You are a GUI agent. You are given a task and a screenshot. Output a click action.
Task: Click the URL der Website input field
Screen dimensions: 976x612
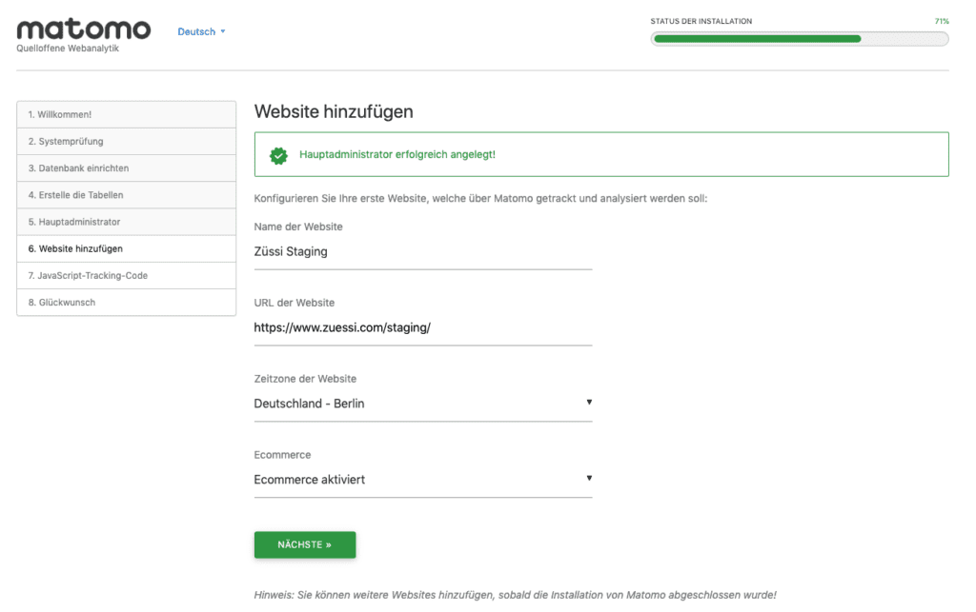422,328
